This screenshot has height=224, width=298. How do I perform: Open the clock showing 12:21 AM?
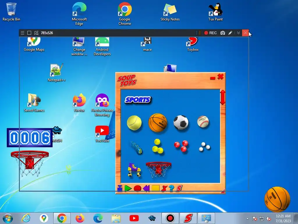point(283,218)
